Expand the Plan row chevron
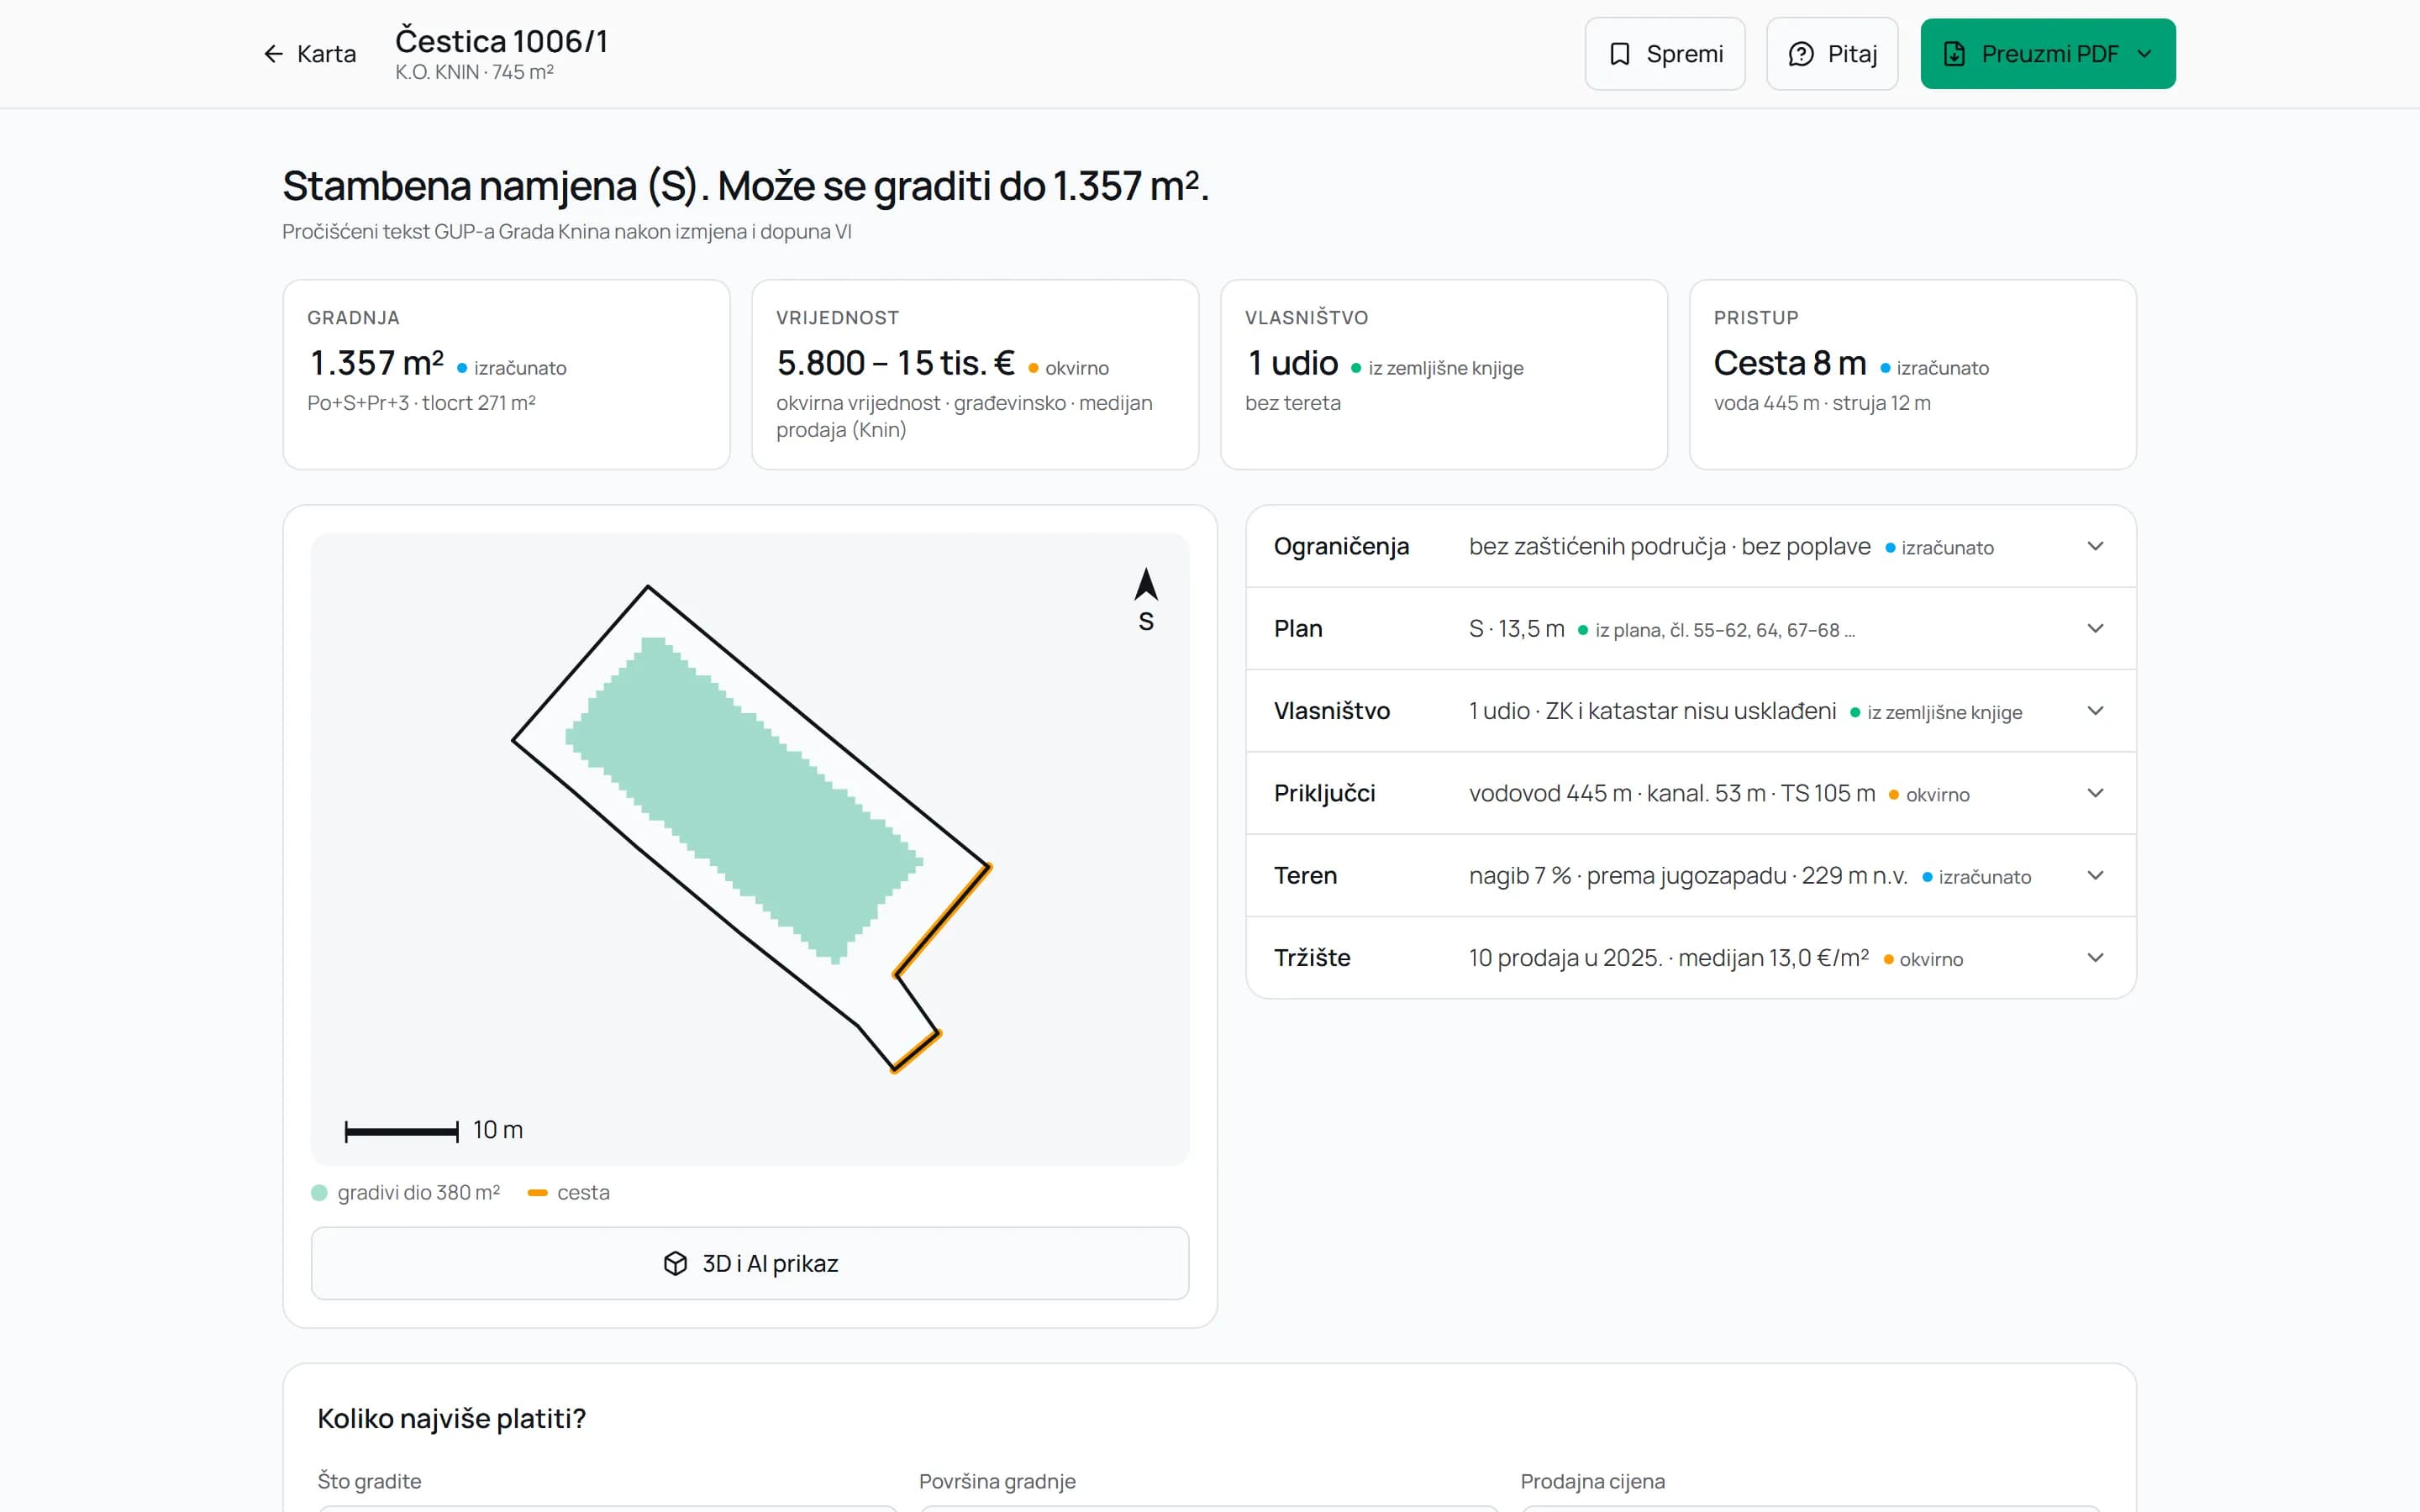Viewport: 2420px width, 1512px height. (2095, 628)
